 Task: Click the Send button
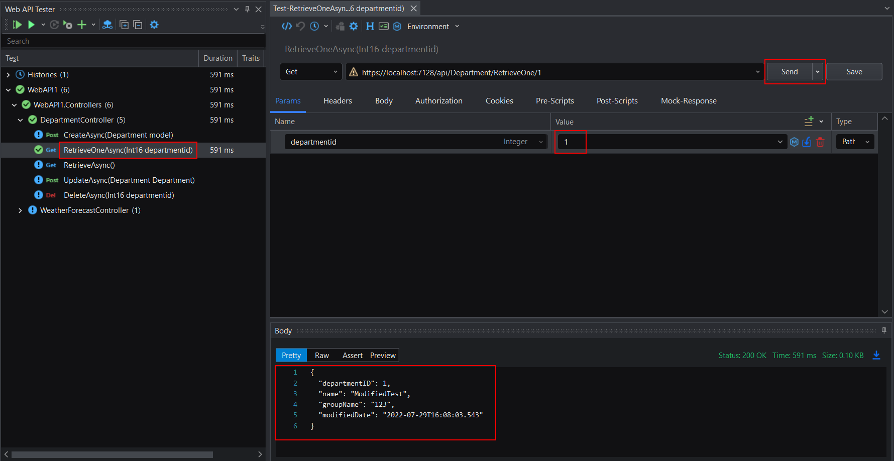coord(789,72)
